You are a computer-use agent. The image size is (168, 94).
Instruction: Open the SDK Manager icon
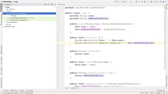tap(157, 2)
